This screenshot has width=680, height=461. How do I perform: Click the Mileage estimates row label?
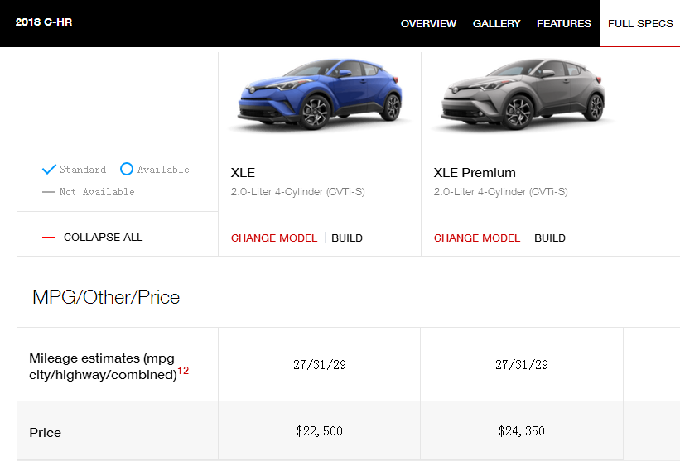coord(104,367)
